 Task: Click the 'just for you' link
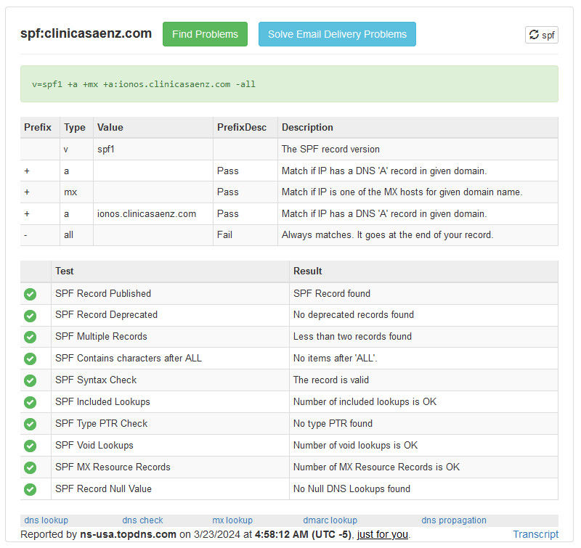coord(383,534)
